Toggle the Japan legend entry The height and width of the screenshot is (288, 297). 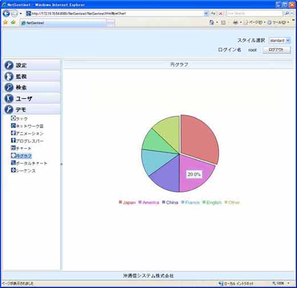click(x=127, y=202)
